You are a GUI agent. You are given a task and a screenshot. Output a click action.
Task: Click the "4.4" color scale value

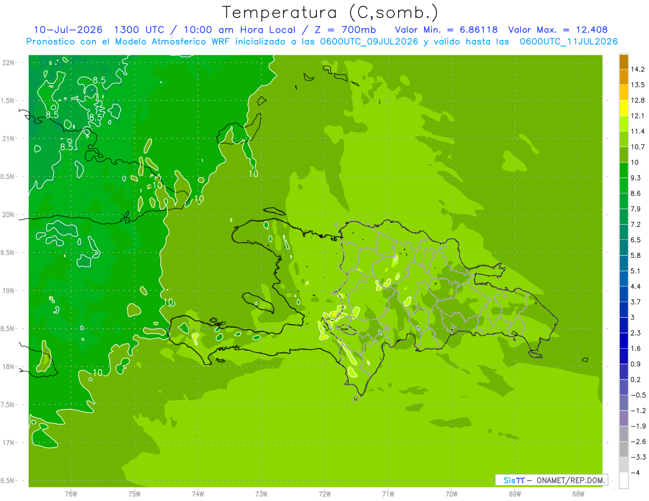(636, 286)
